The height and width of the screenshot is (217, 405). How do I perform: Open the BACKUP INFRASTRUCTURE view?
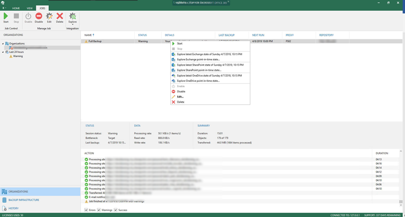click(x=40, y=200)
